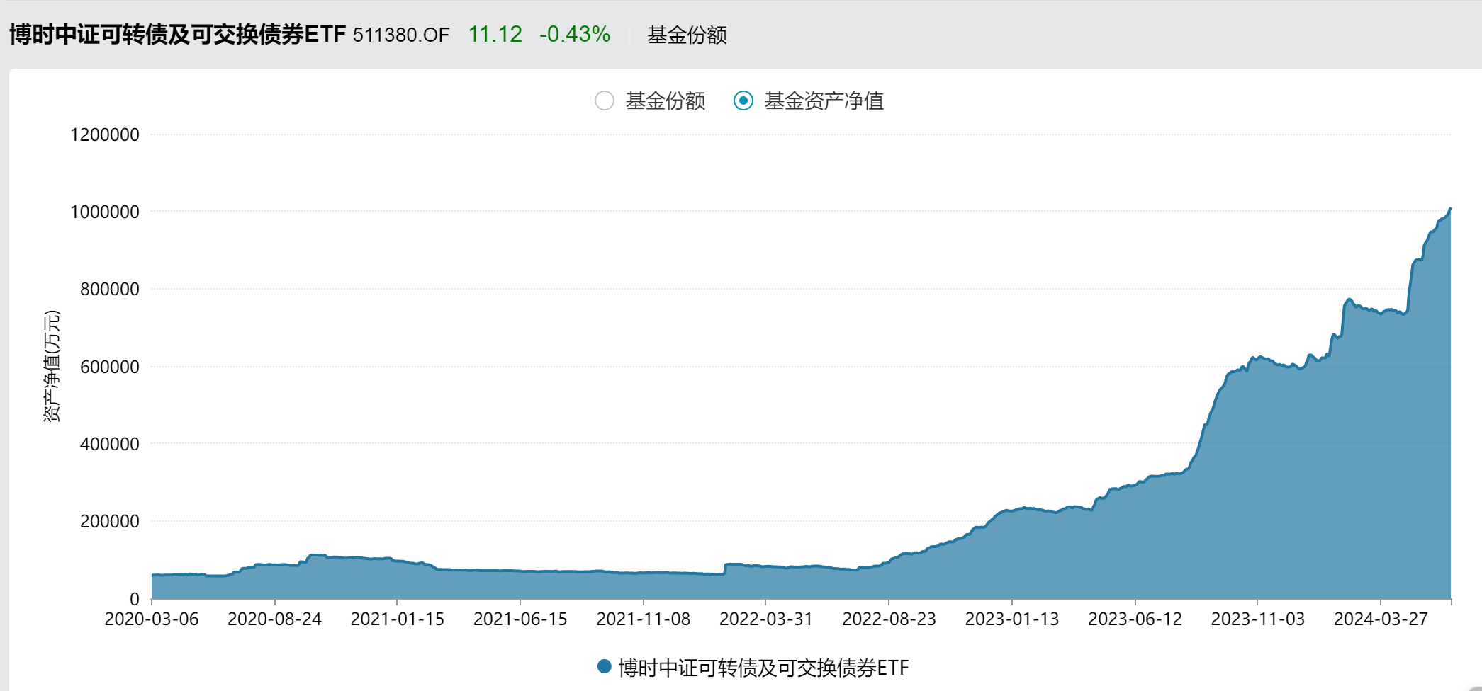The image size is (1482, 691).
Task: Click the price value 11.12
Action: (x=495, y=34)
